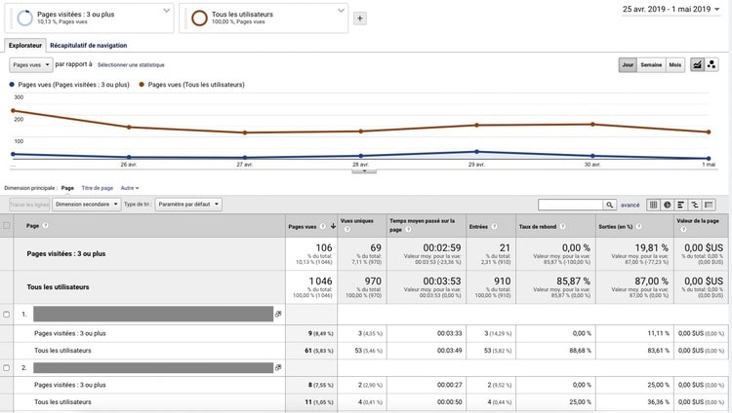Click the search magnifier icon
Image resolution: width=732 pixels, height=413 pixels.
(x=609, y=205)
